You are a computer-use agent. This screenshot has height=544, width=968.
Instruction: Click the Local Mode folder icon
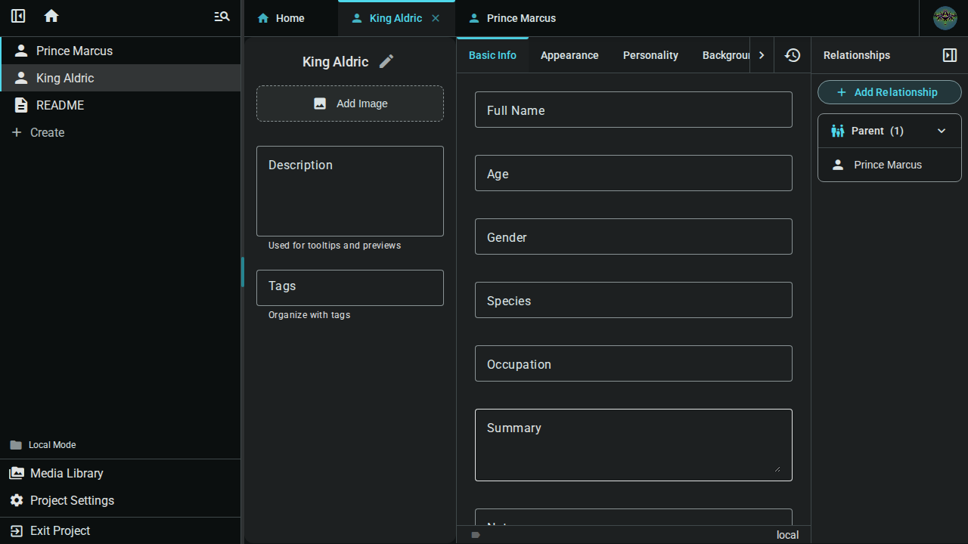[x=17, y=444]
